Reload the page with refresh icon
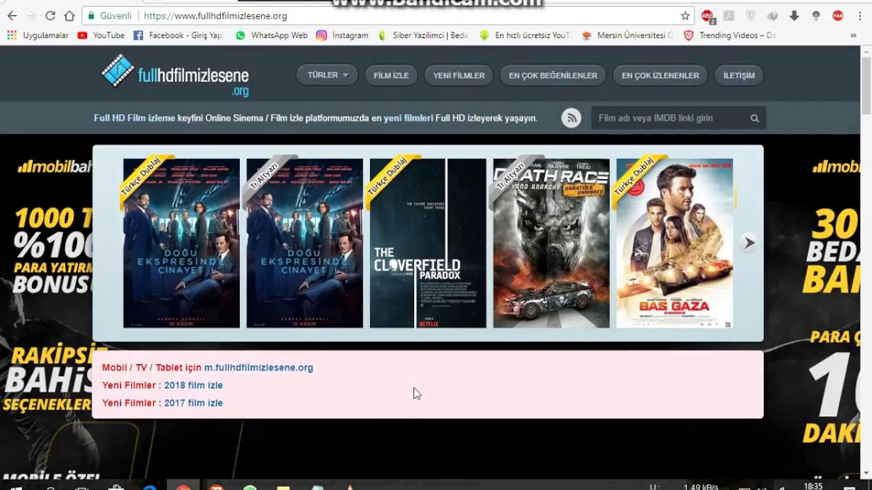The width and height of the screenshot is (872, 490). 50,16
